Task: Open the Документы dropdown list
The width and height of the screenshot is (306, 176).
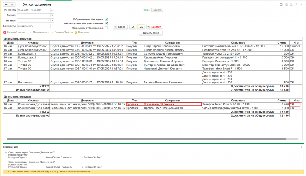Action: coord(52,26)
